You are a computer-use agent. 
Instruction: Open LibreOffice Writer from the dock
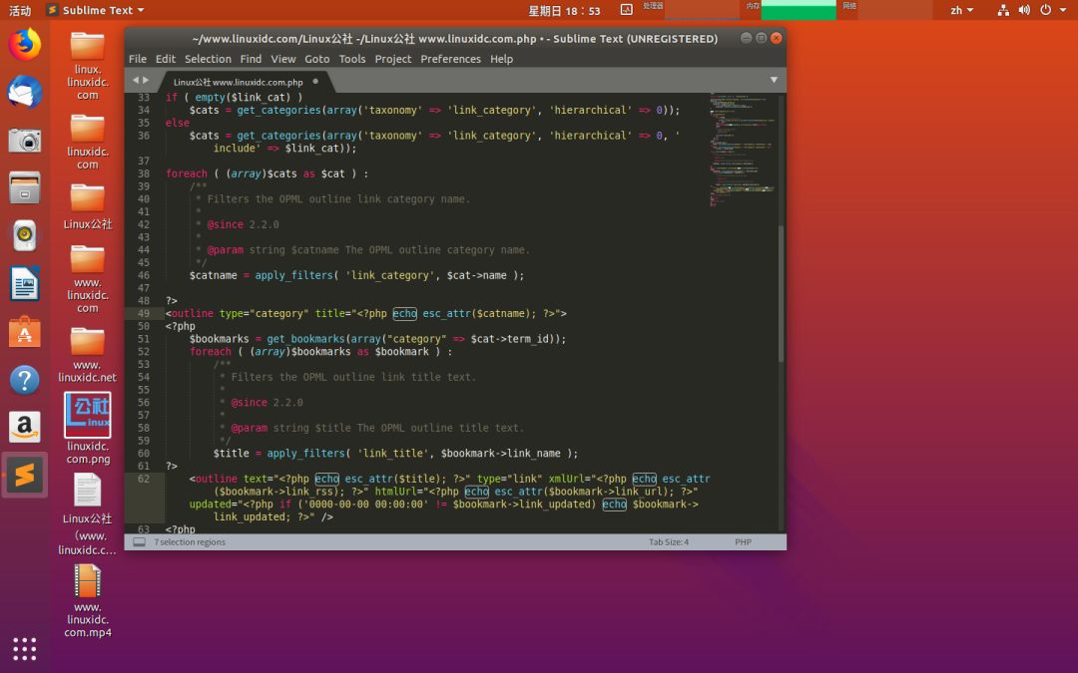click(25, 283)
